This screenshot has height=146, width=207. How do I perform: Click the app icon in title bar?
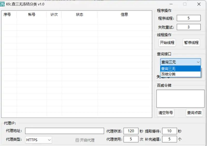[3, 4]
